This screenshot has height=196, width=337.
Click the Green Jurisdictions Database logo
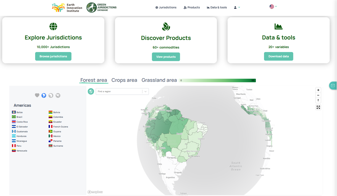click(101, 7)
